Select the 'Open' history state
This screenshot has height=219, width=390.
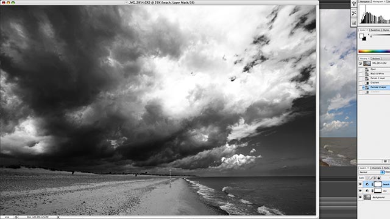(374, 69)
